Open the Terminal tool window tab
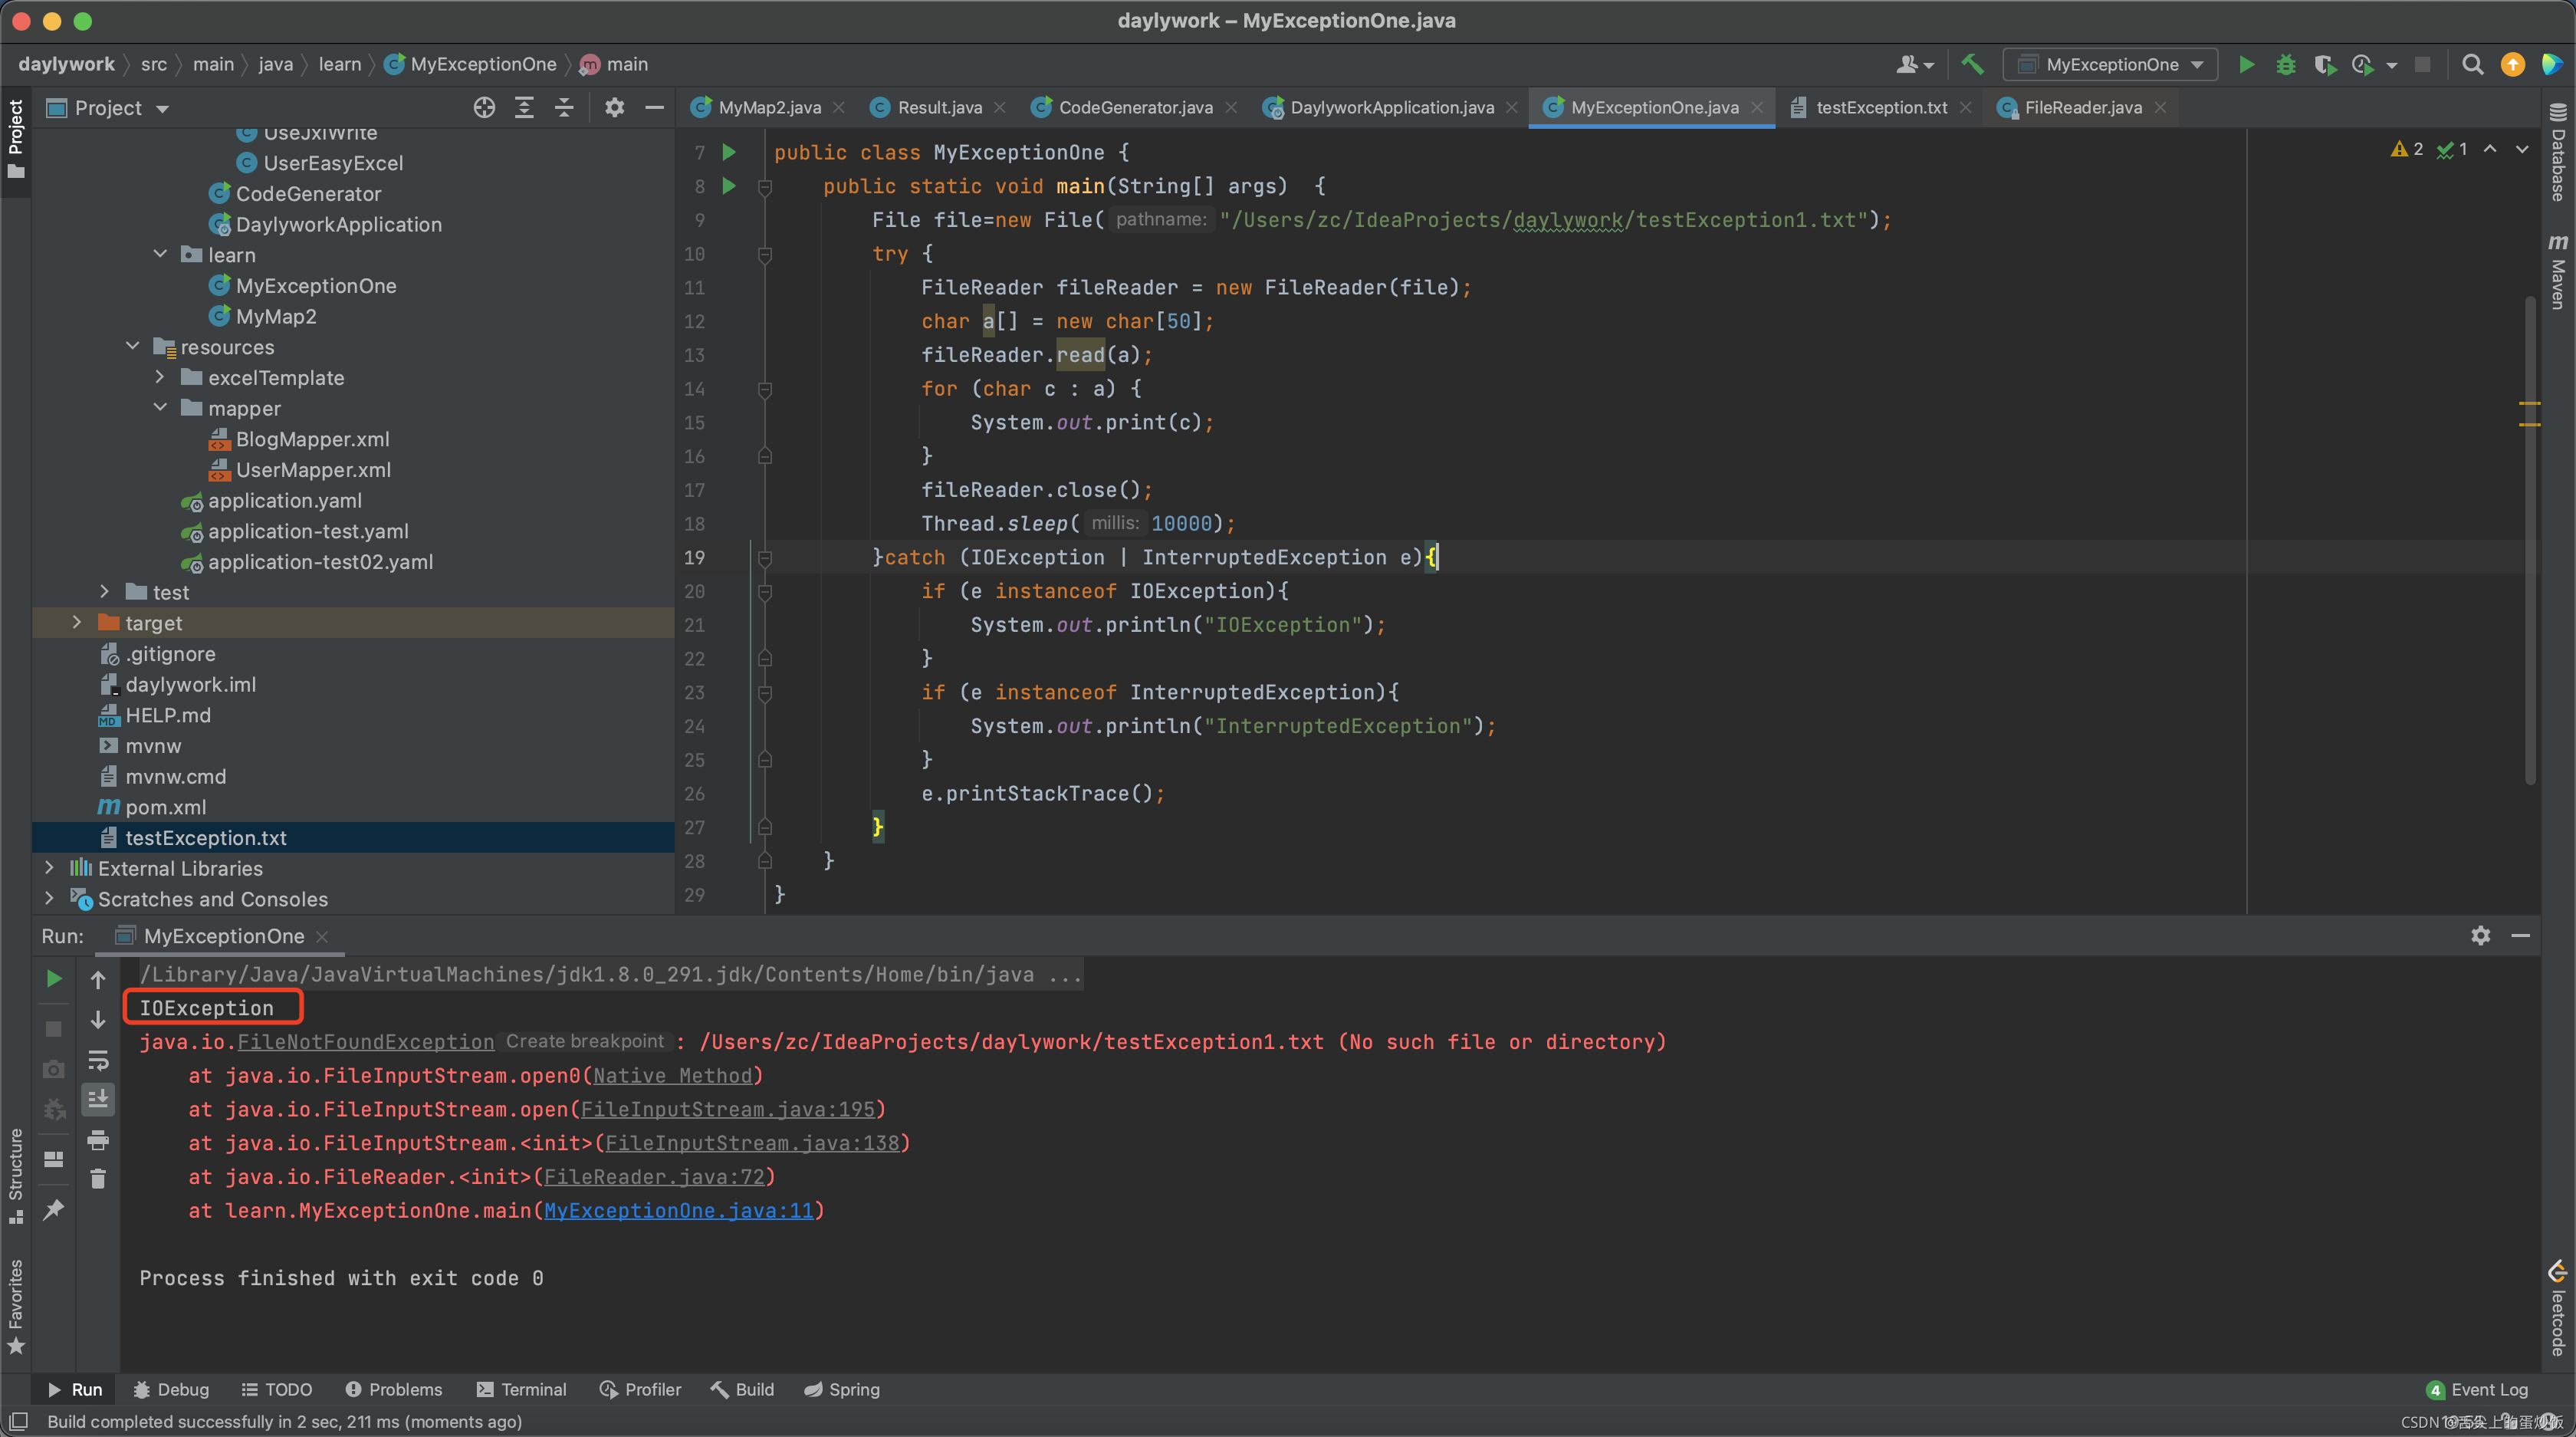Image resolution: width=2576 pixels, height=1437 pixels. click(522, 1390)
